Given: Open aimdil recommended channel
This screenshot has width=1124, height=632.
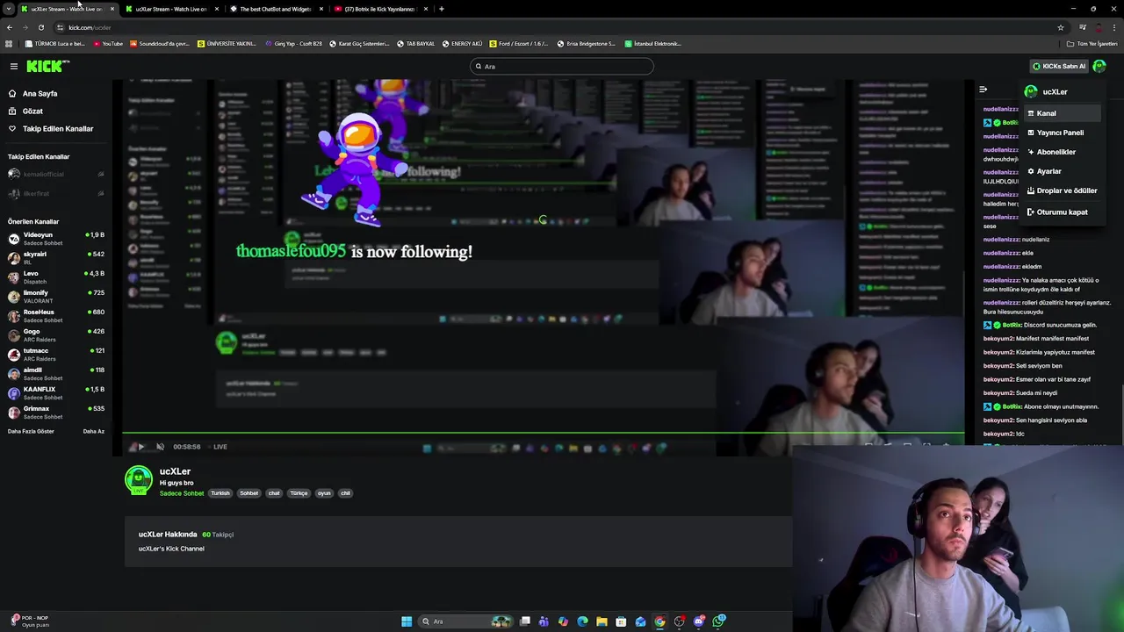Looking at the screenshot, I should (55, 373).
